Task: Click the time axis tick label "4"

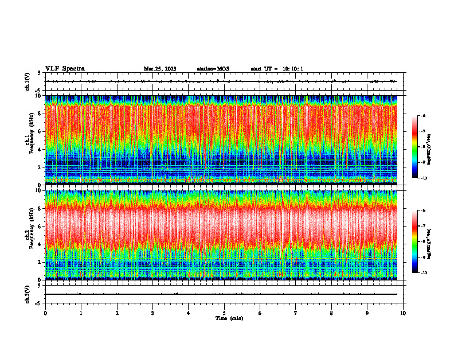Action: 189,313
